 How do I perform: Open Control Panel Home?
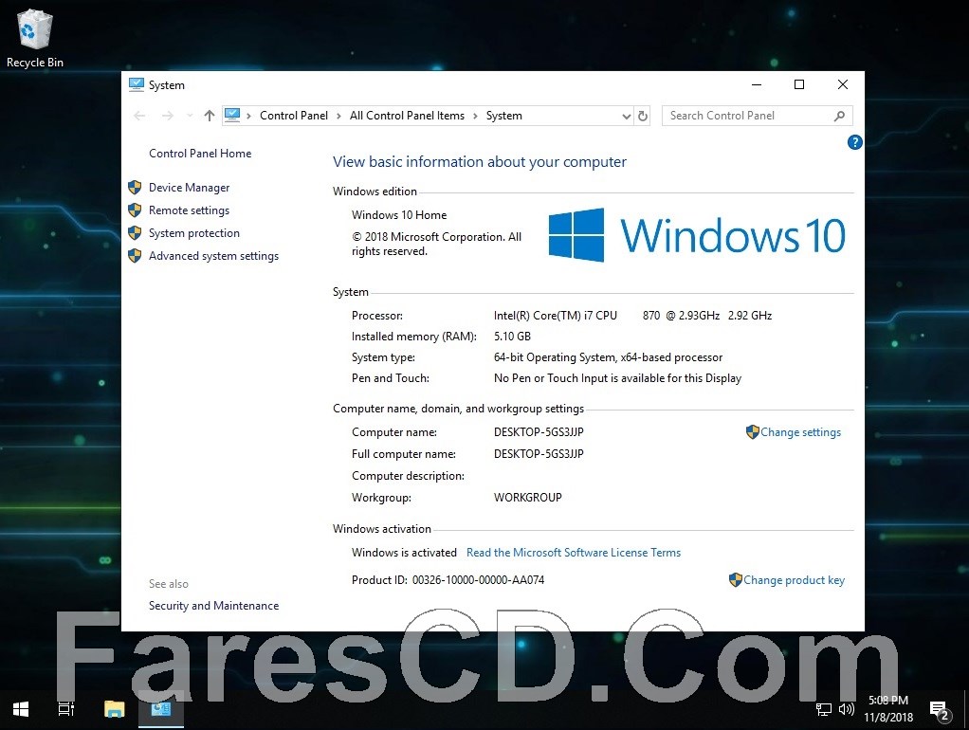200,154
